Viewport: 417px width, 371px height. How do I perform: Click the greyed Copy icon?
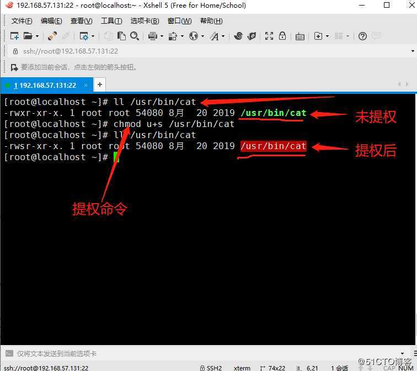pyautogui.click(x=108, y=36)
